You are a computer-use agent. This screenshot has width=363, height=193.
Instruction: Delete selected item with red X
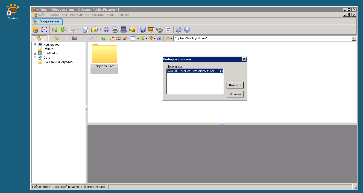tap(125, 38)
